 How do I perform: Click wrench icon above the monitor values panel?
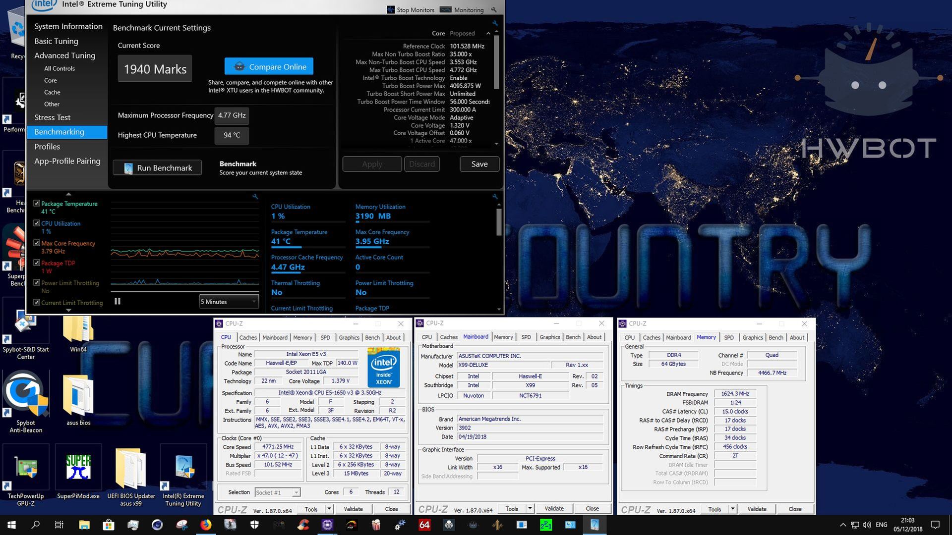click(x=494, y=197)
